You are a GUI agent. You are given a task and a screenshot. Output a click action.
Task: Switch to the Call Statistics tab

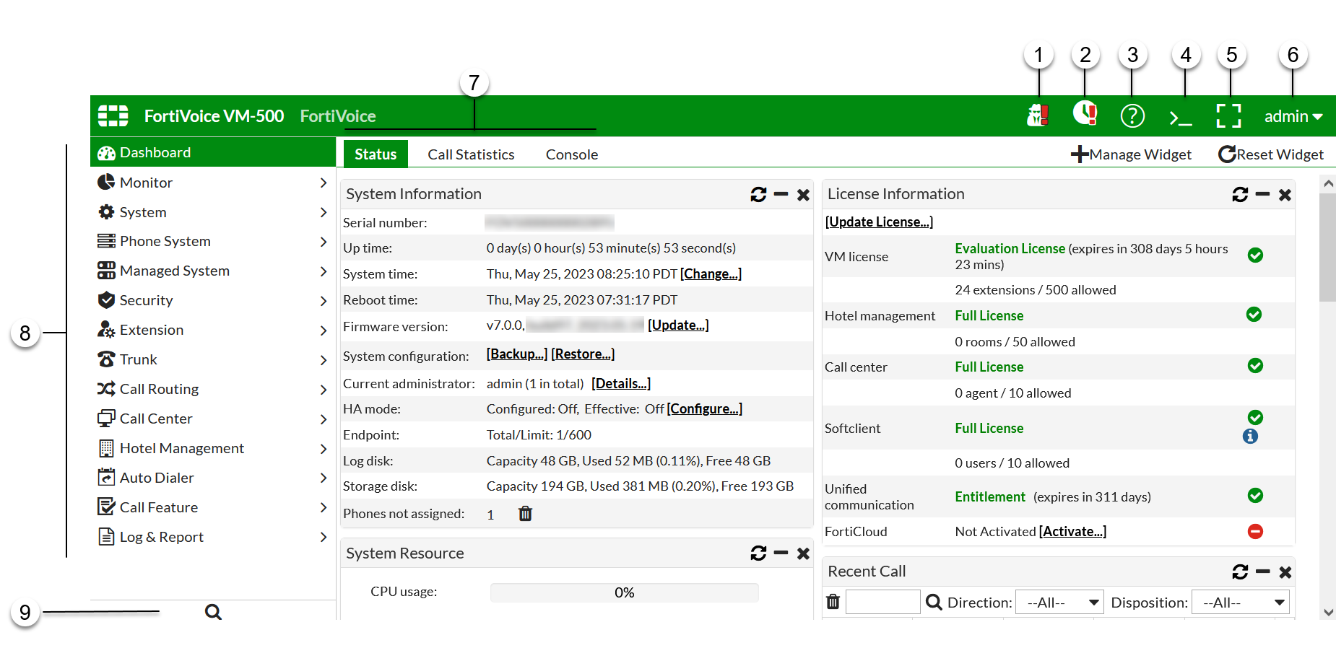click(x=471, y=154)
